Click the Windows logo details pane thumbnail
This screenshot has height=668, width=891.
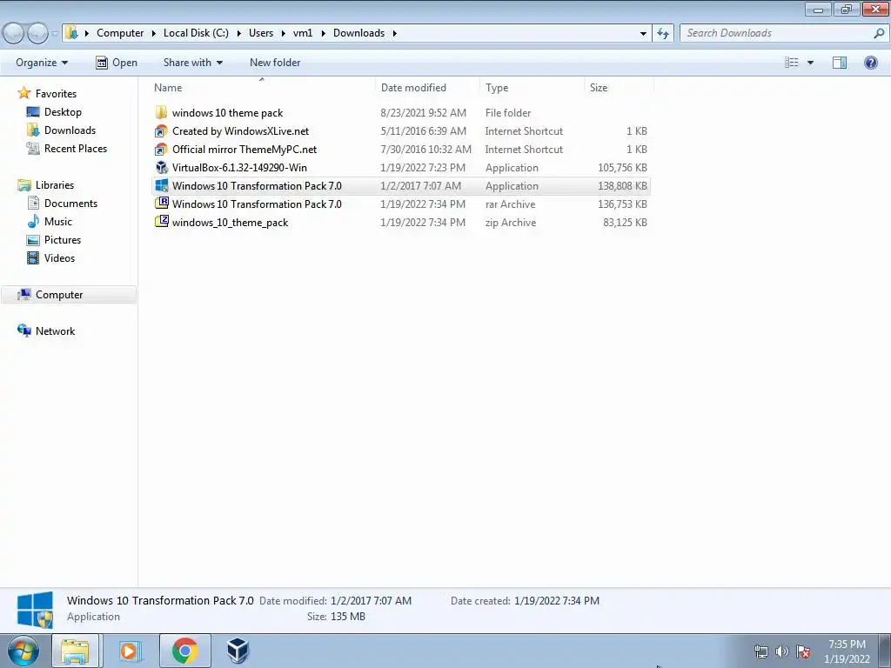(35, 609)
